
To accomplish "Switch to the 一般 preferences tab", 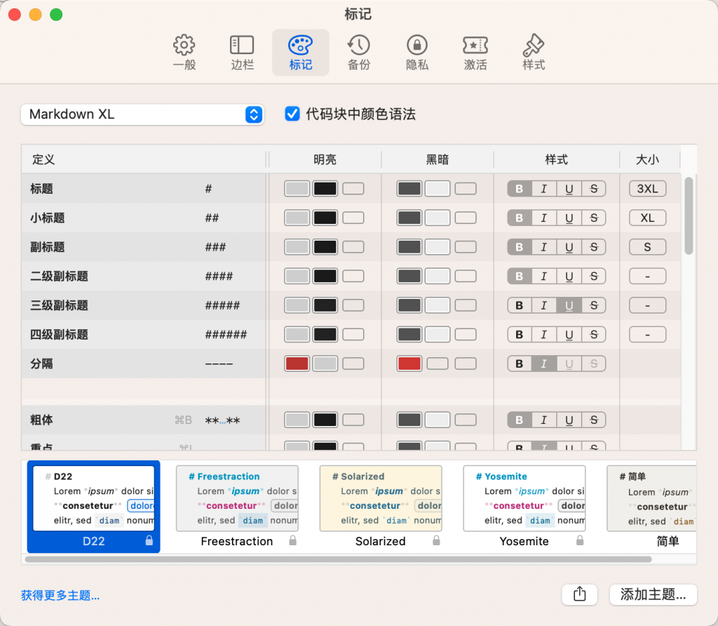I will pos(184,52).
